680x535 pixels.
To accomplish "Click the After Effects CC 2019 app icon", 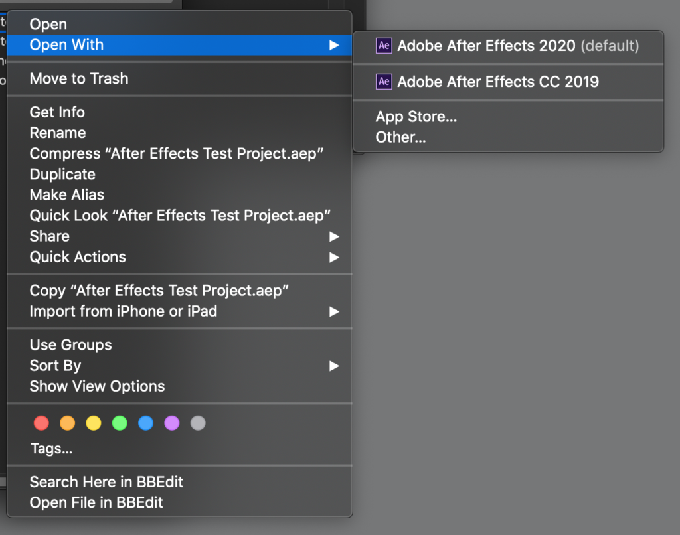I will click(384, 82).
